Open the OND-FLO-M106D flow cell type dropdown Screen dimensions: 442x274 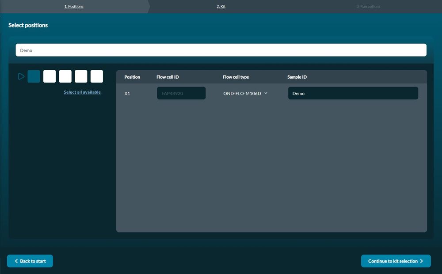(245, 93)
